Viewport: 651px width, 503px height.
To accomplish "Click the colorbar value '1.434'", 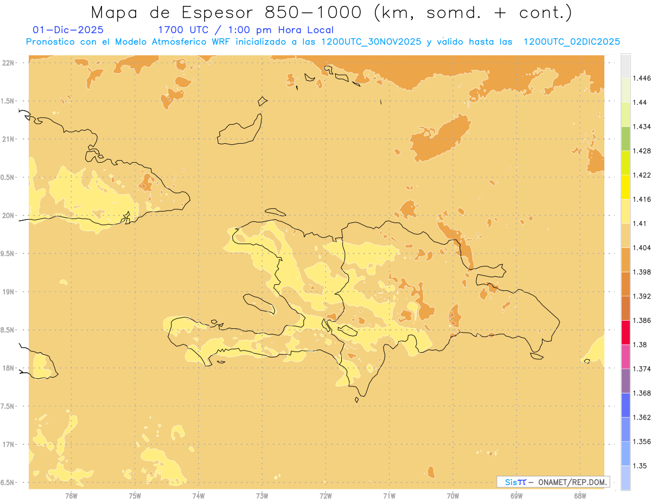I will pyautogui.click(x=642, y=126).
